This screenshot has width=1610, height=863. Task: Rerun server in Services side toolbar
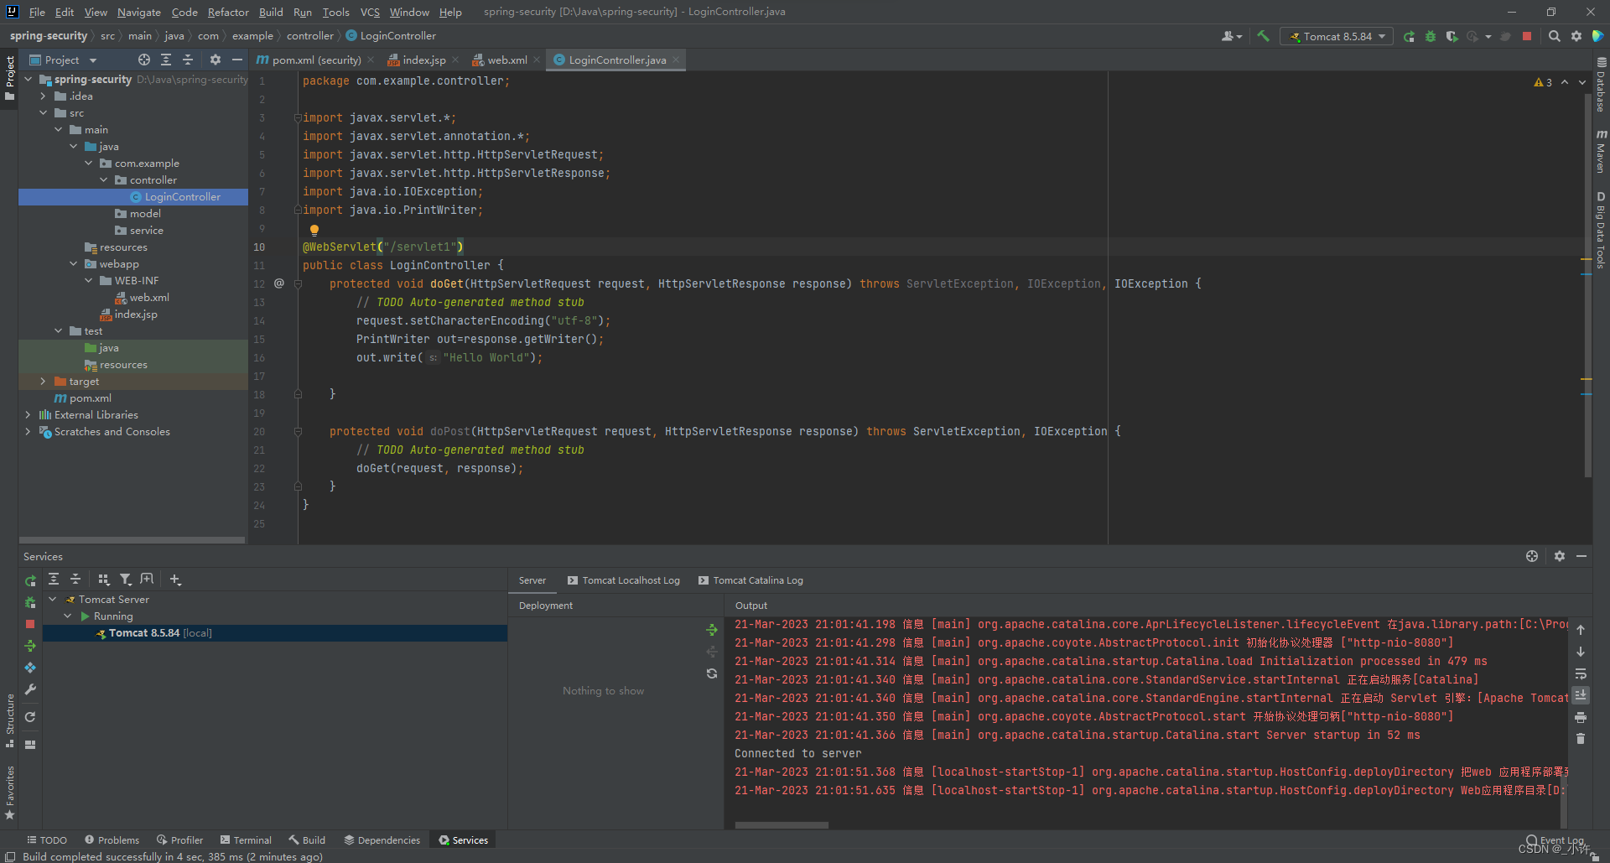(x=30, y=580)
